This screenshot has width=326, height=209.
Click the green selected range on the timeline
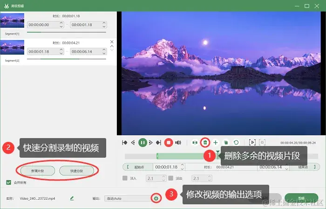pos(181,156)
